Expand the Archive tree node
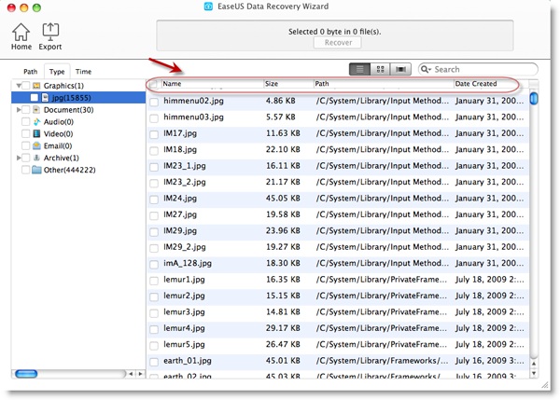Image resolution: width=560 pixels, height=400 pixels. click(x=19, y=158)
